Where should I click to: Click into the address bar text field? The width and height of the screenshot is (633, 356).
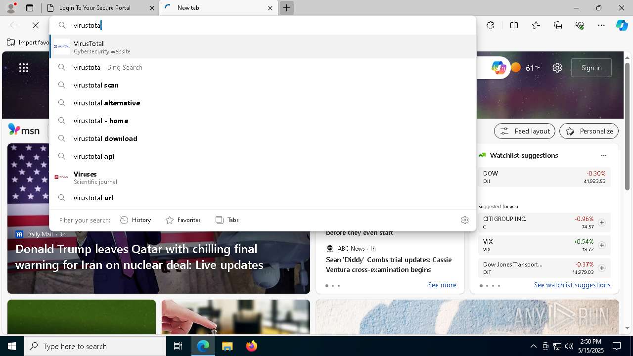(272, 25)
